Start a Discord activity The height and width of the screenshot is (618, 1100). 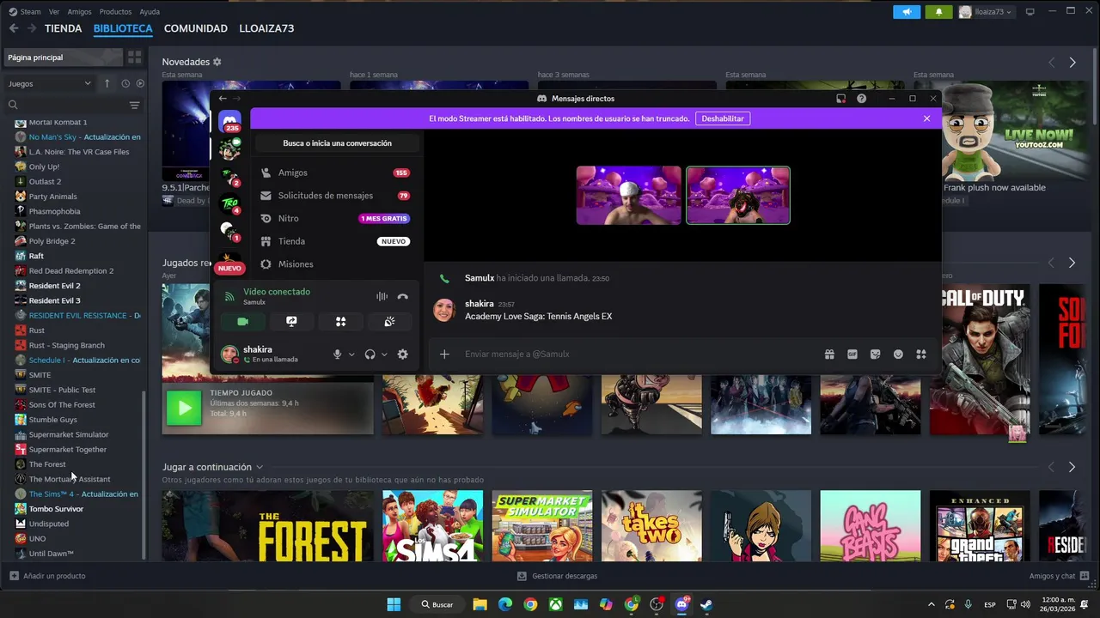tap(340, 321)
